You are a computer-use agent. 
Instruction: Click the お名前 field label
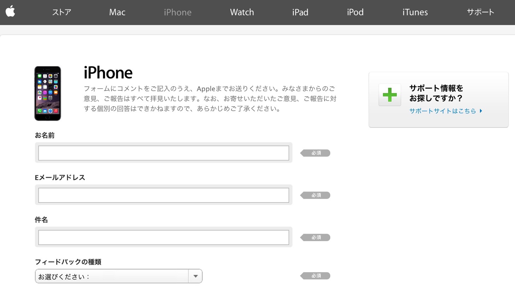point(45,135)
